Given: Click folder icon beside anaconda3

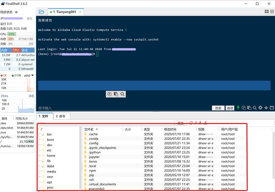Looking at the screenshot, I should 85,189.
